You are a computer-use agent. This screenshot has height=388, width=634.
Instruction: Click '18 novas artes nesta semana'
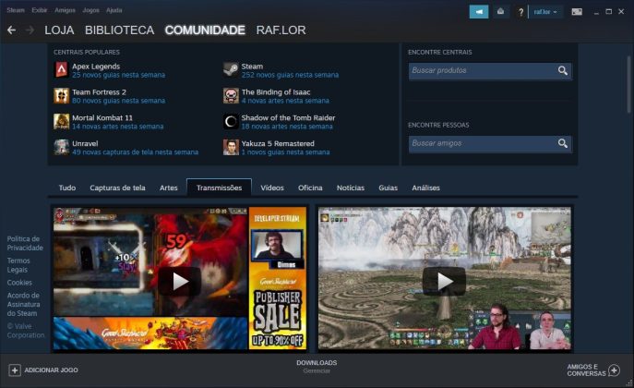(287, 127)
